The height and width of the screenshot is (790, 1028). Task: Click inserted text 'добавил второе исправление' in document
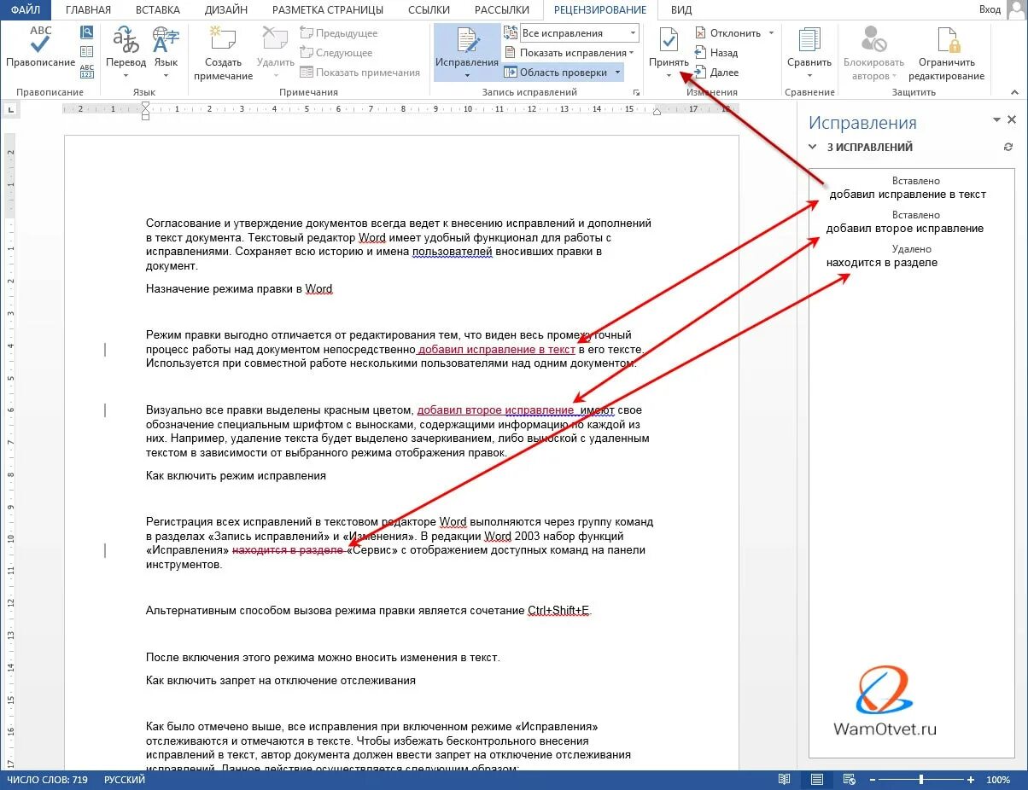coord(495,410)
